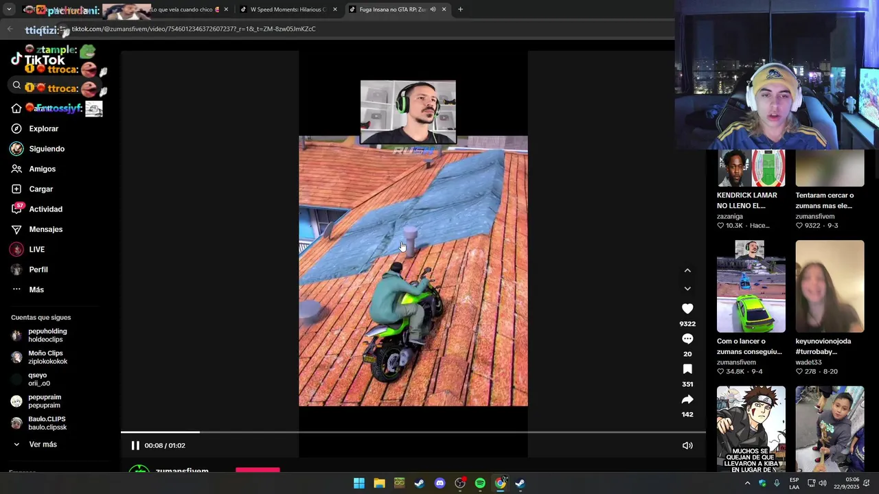This screenshot has width=879, height=494.
Task: Go to next video using down chevron
Action: tap(687, 289)
